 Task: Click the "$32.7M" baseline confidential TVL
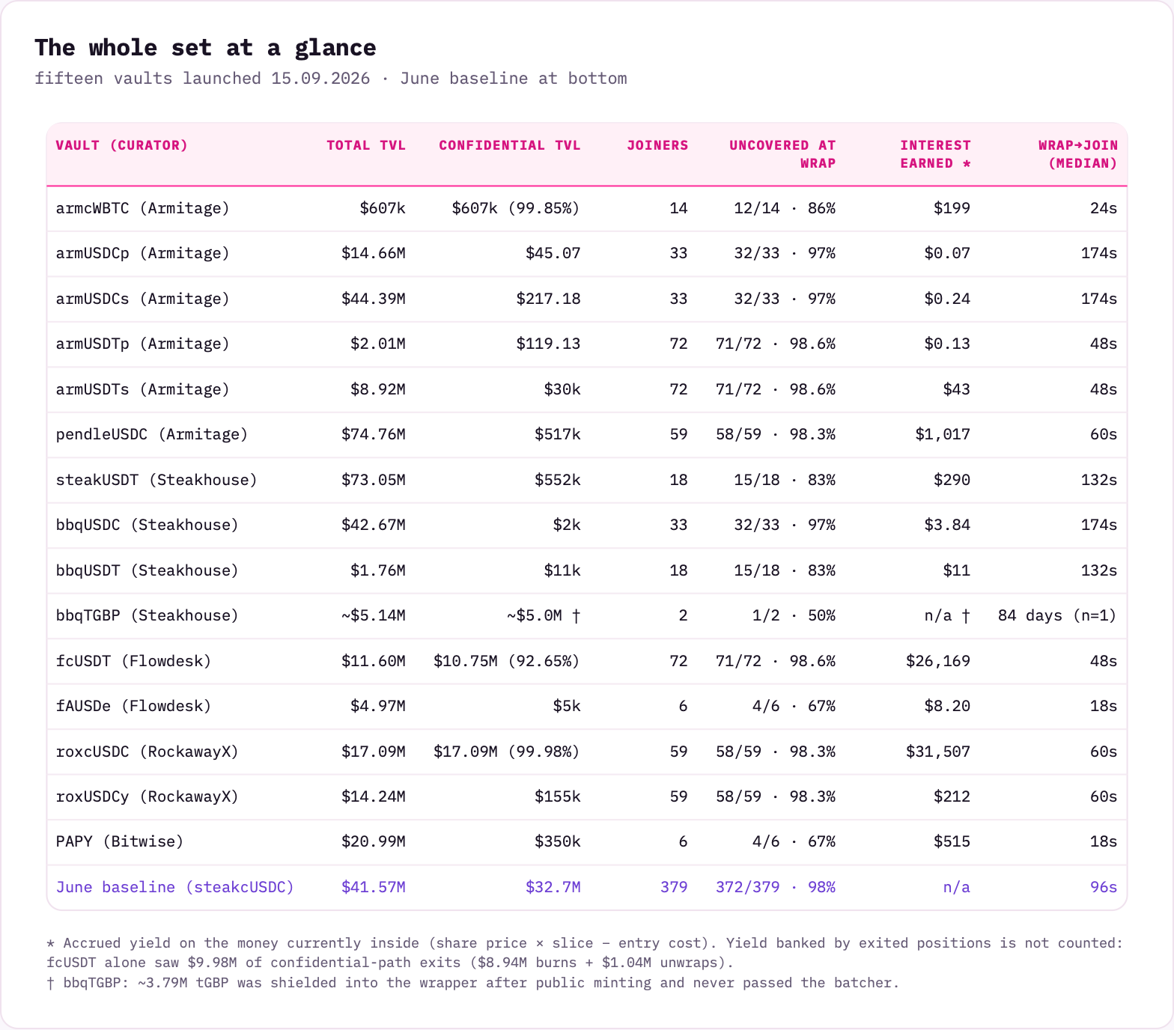click(x=553, y=887)
